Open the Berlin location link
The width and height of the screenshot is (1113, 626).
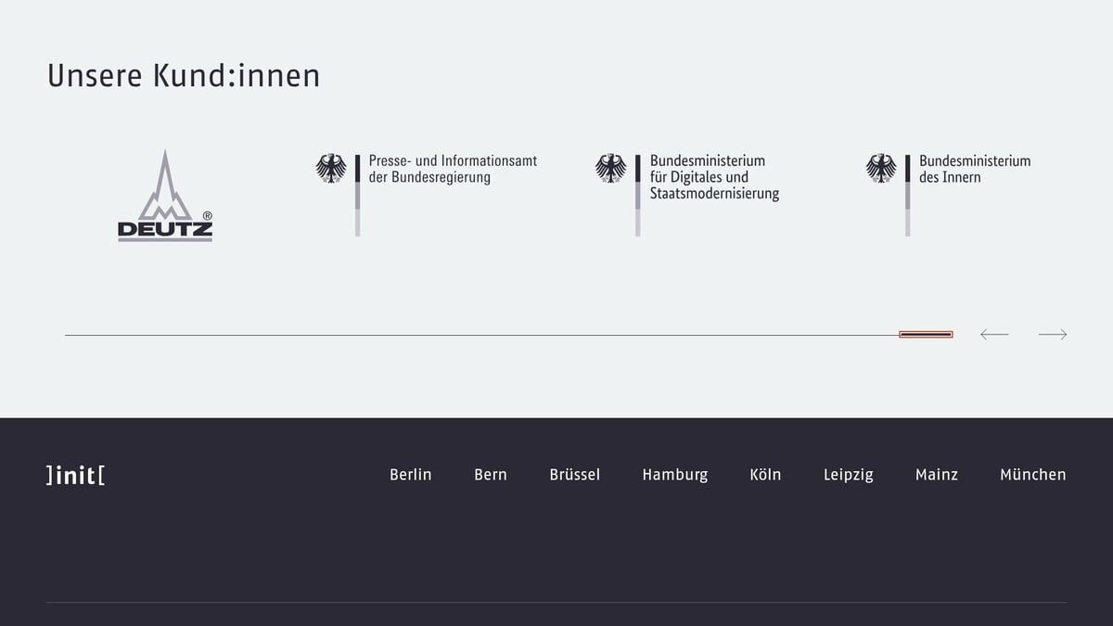coord(410,475)
